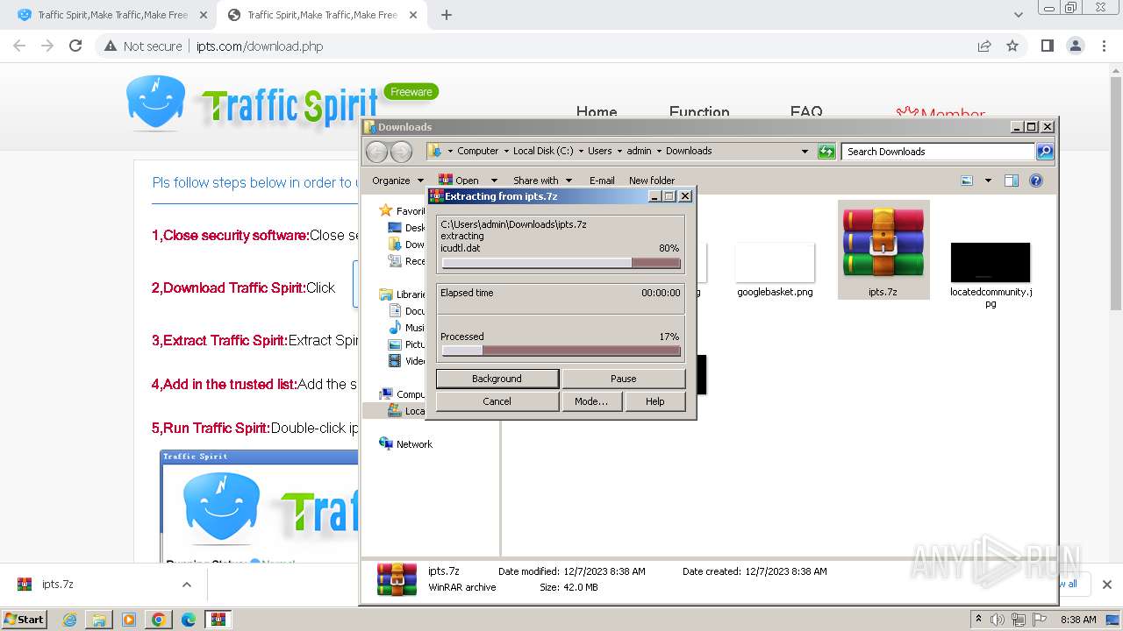Show hidden tray icons arrow

pyautogui.click(x=978, y=619)
